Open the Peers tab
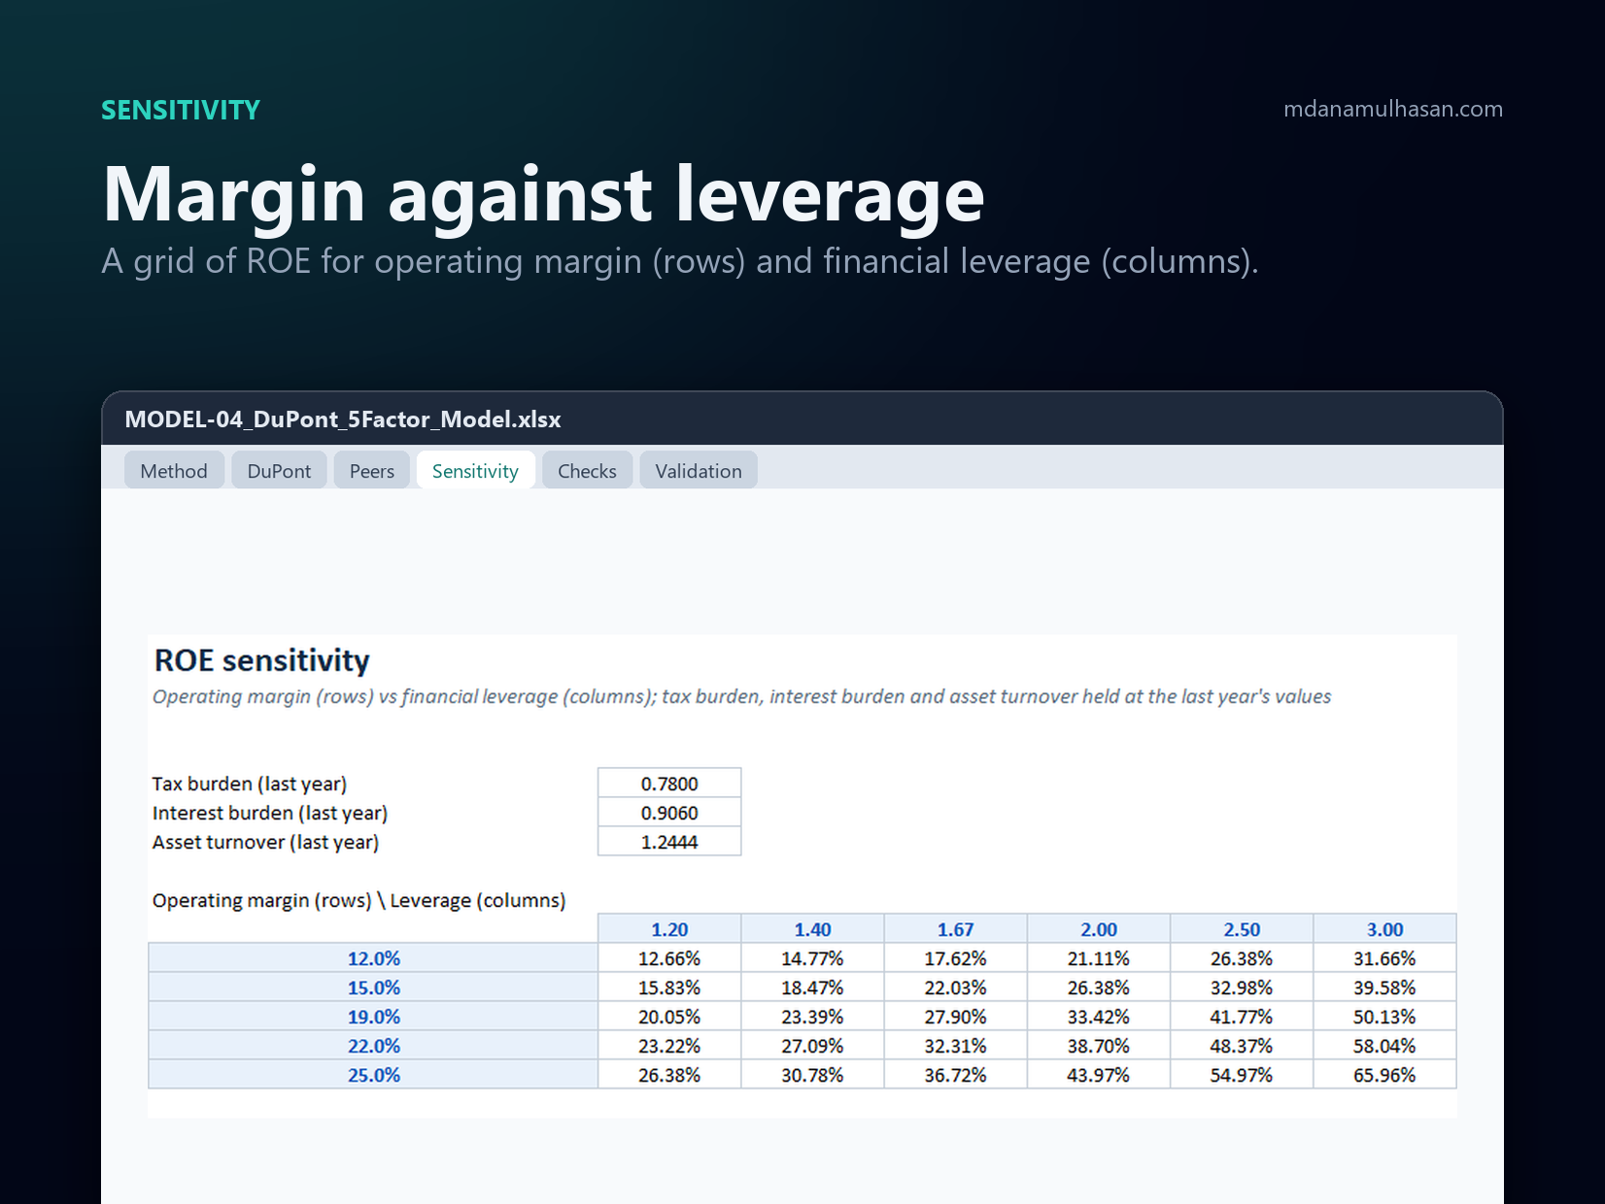Viewport: 1605px width, 1204px height. (372, 471)
